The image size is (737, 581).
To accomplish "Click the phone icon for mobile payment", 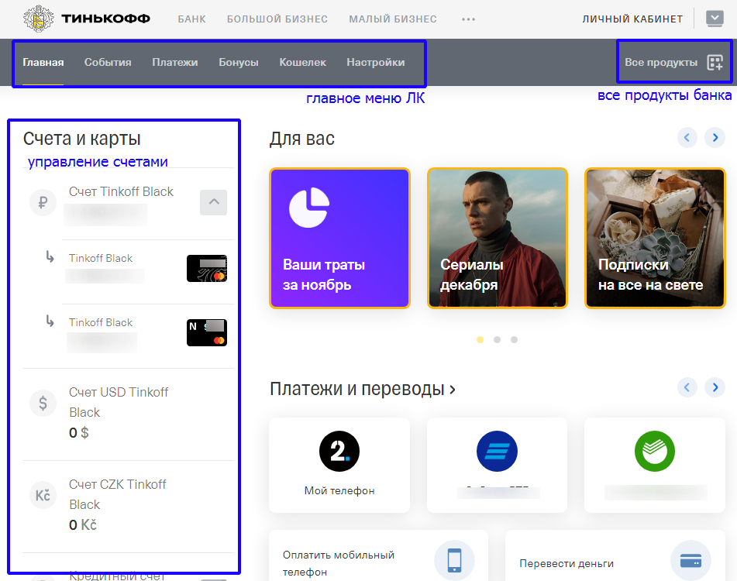I will click(454, 560).
